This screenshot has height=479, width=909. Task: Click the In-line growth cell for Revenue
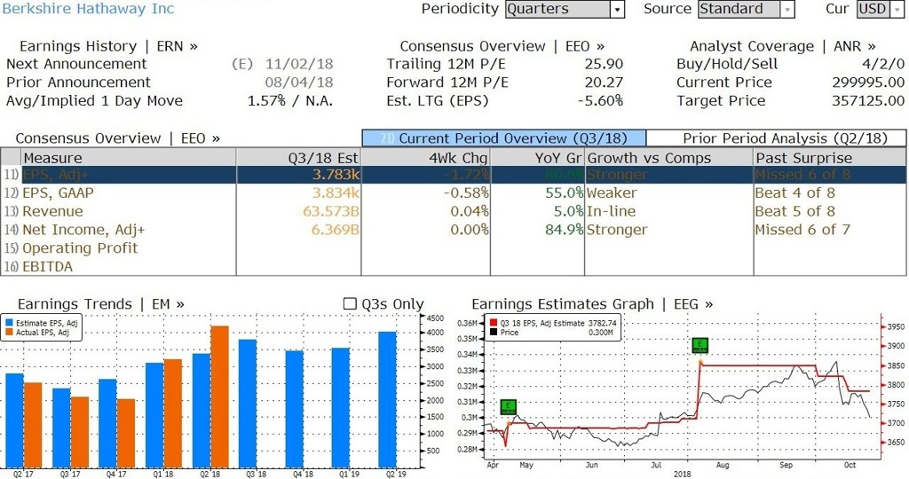tap(611, 211)
